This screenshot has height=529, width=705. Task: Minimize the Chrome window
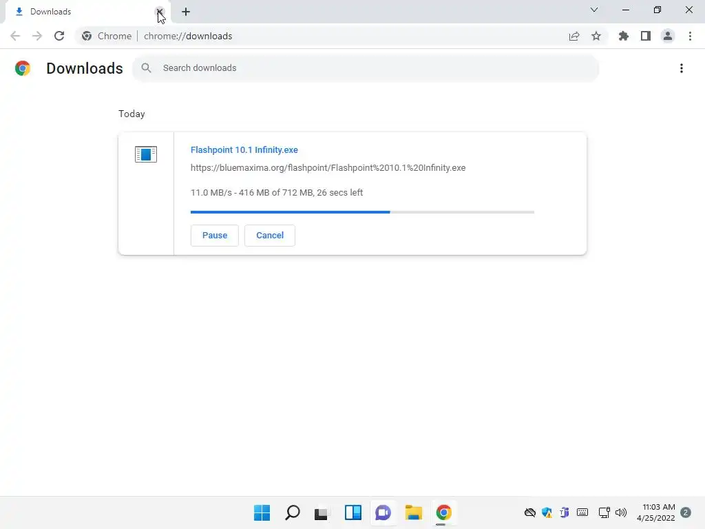click(625, 10)
